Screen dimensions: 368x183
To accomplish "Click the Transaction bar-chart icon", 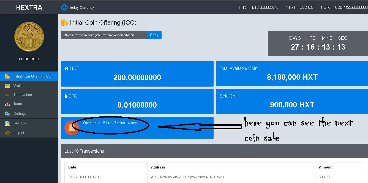I will 7,95.
